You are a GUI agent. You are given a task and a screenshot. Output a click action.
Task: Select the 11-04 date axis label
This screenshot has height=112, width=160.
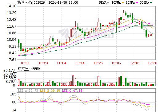[62, 63]
